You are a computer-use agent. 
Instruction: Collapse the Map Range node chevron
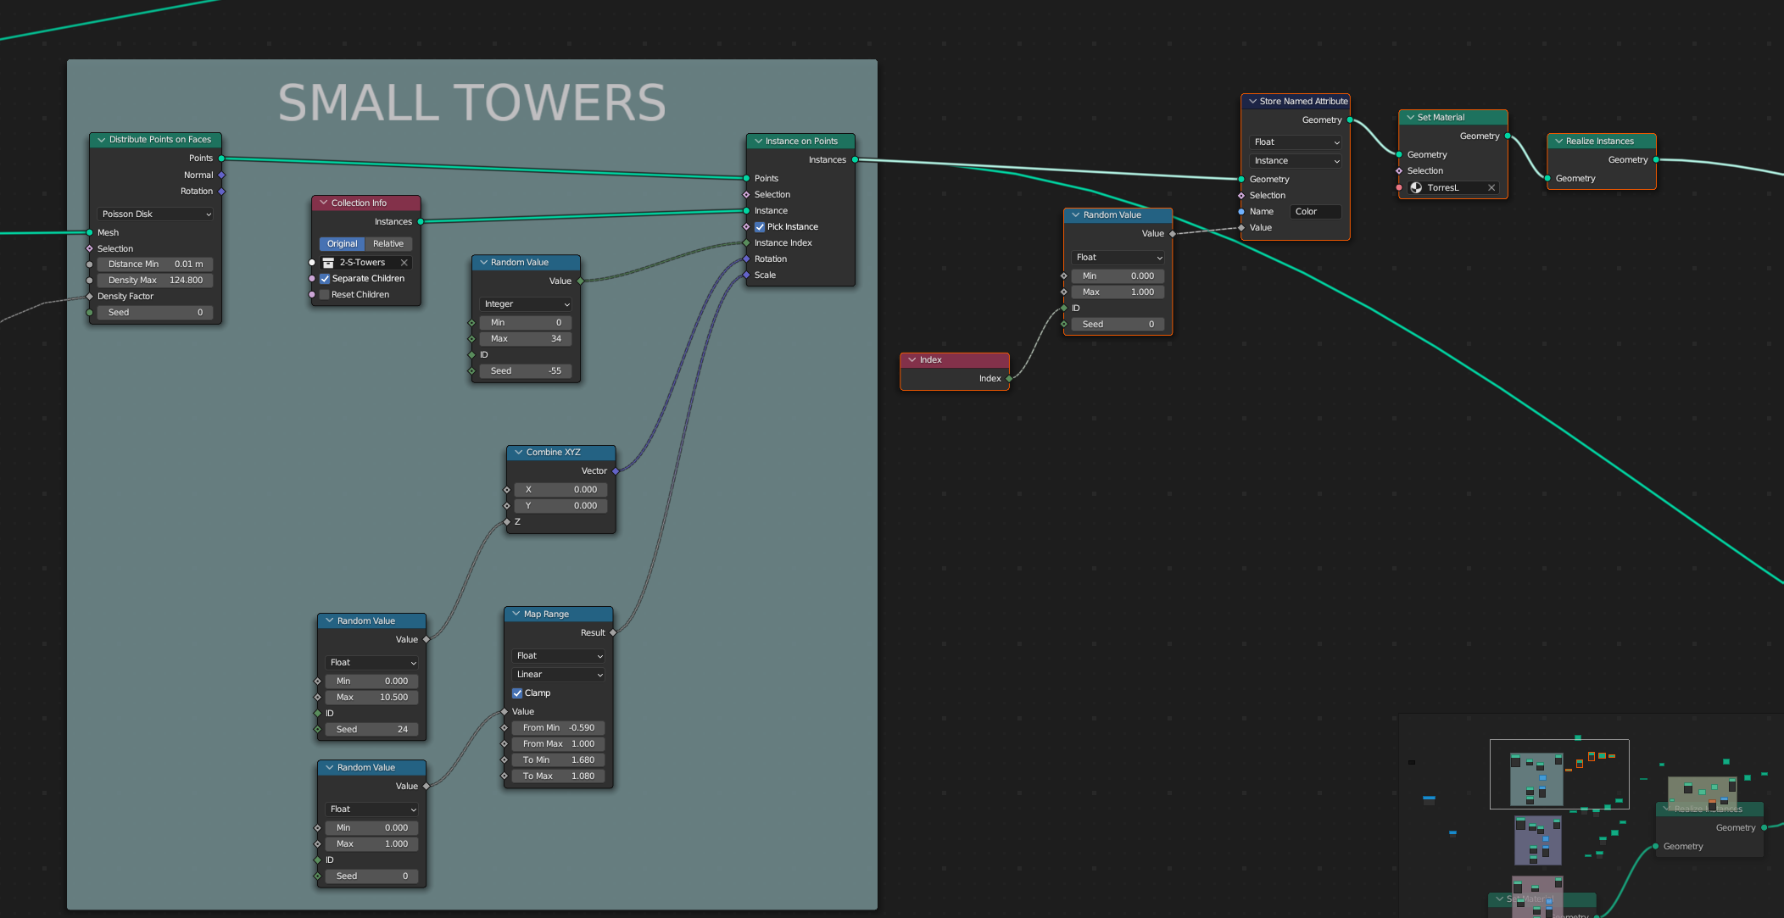point(516,614)
